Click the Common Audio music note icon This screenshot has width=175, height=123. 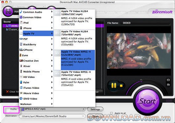21,12
